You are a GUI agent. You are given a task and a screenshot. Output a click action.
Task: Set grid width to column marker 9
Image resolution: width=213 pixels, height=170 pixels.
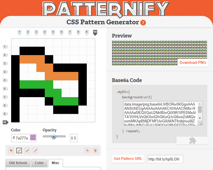[87, 32]
